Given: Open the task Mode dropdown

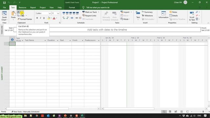Looking at the screenshot, I should [125, 19].
